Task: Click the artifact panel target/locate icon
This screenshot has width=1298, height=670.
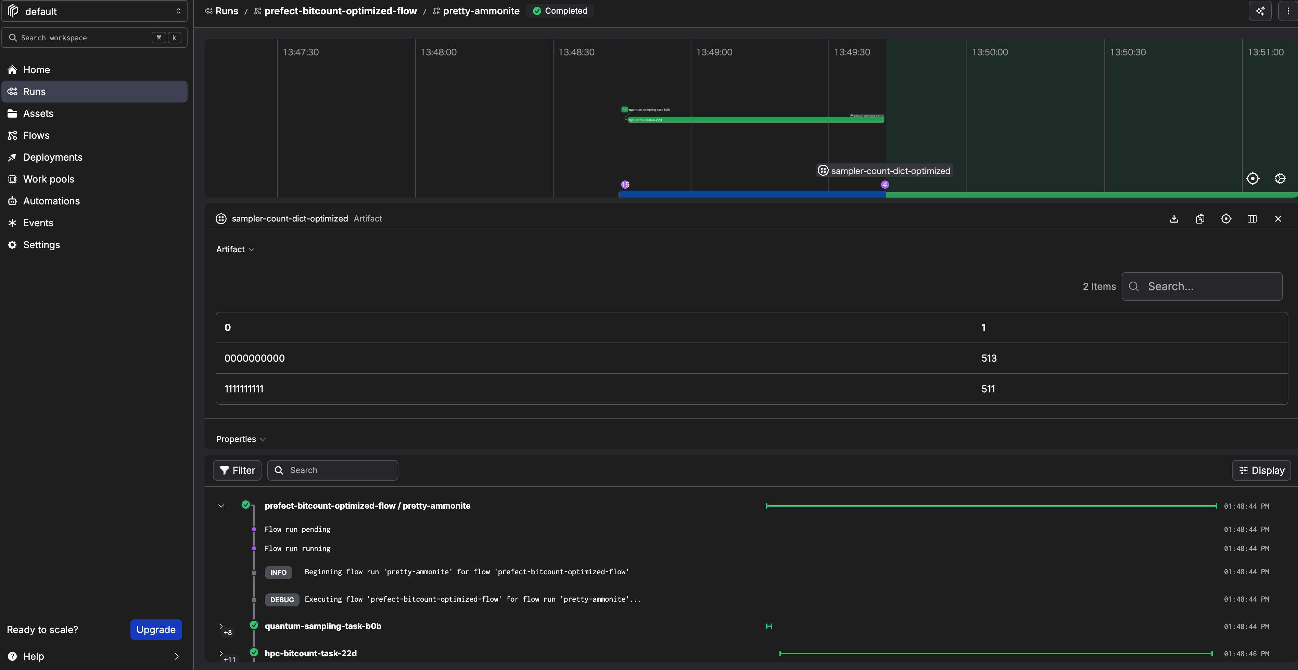Action: pos(1225,218)
